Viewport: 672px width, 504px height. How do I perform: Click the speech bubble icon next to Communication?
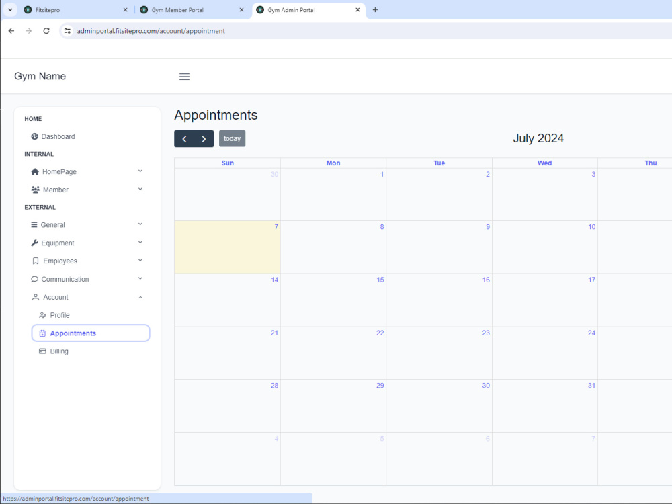point(35,279)
